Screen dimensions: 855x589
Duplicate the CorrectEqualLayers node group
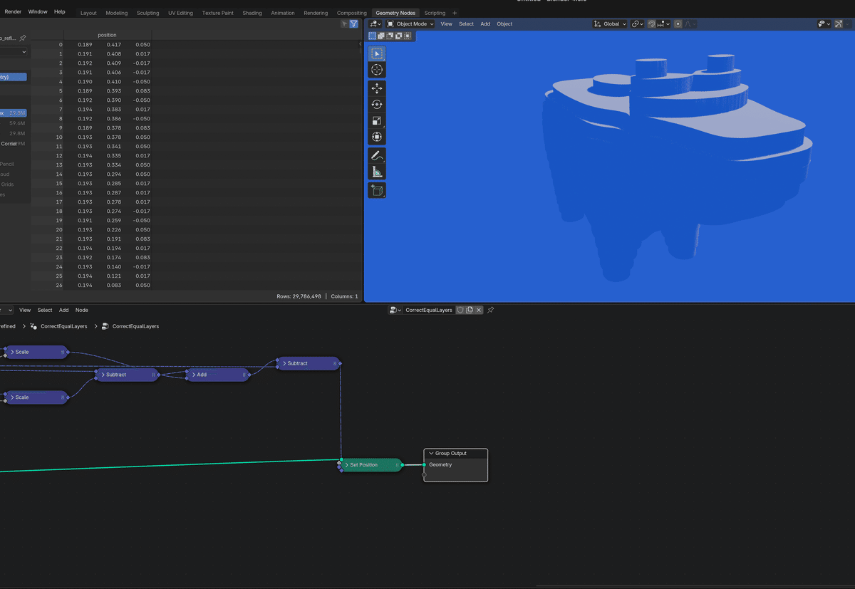(x=470, y=310)
